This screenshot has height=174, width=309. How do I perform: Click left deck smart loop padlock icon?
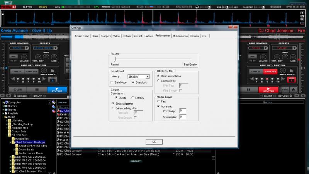(52, 70)
